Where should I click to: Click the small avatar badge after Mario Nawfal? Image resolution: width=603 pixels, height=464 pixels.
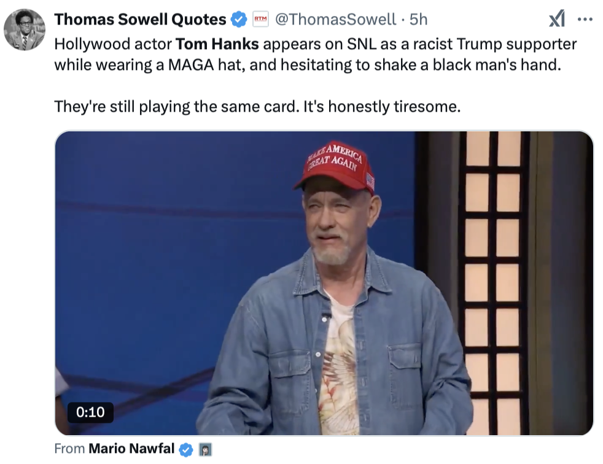click(206, 449)
